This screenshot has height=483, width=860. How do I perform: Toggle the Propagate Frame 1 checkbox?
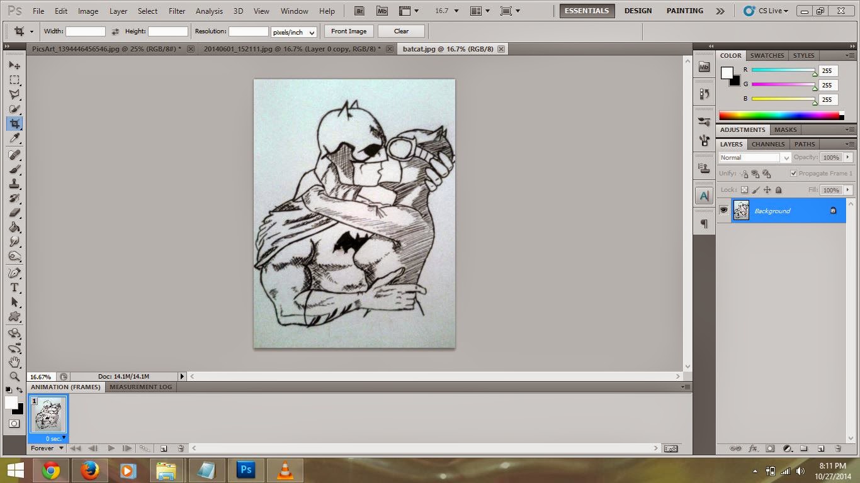coord(793,174)
